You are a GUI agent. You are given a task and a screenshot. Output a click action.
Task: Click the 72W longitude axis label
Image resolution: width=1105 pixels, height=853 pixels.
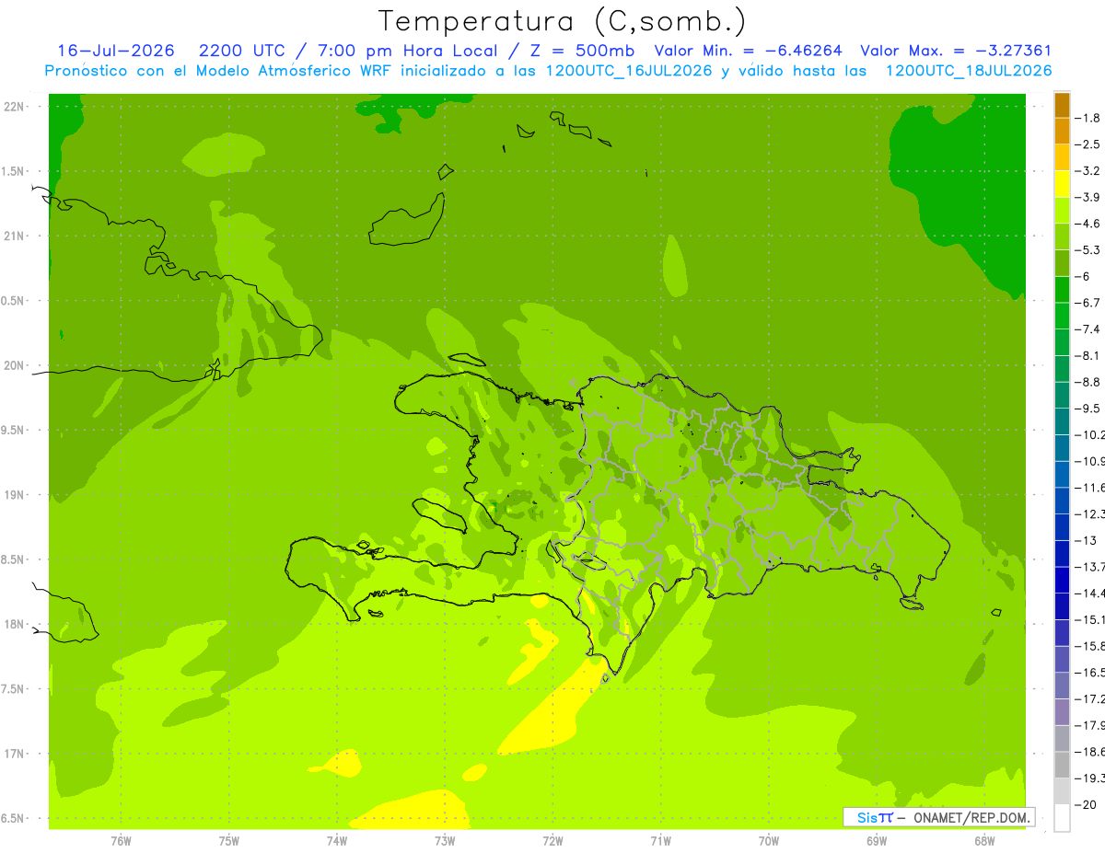(552, 840)
